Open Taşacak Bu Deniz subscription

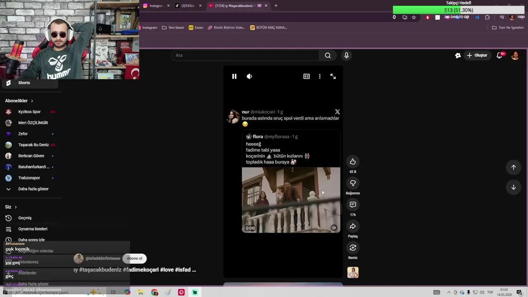(30, 145)
